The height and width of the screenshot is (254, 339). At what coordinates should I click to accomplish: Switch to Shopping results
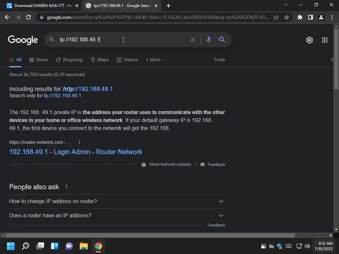coord(69,60)
